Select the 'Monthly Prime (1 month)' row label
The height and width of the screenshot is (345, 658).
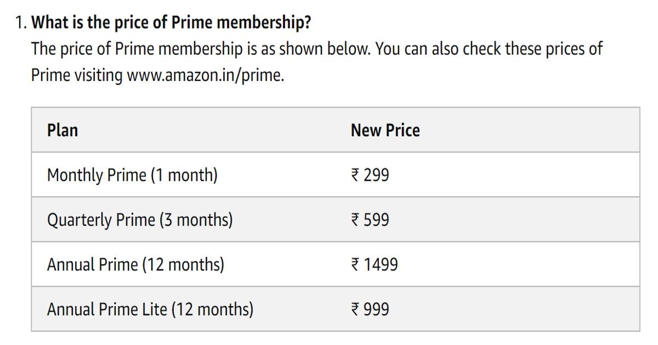[132, 175]
